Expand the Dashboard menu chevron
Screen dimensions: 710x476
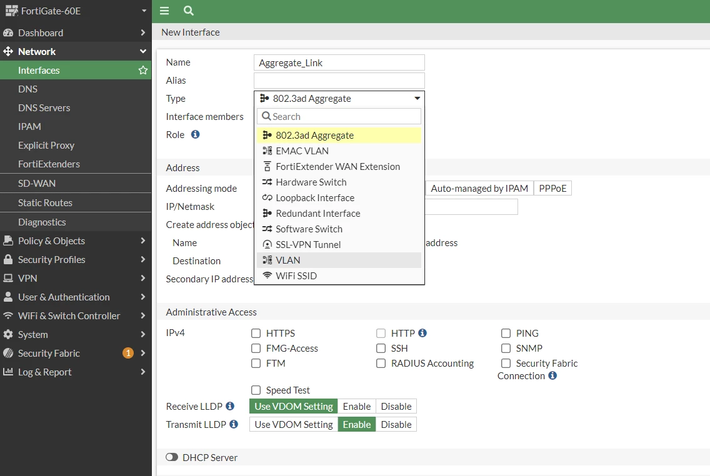pyautogui.click(x=142, y=32)
